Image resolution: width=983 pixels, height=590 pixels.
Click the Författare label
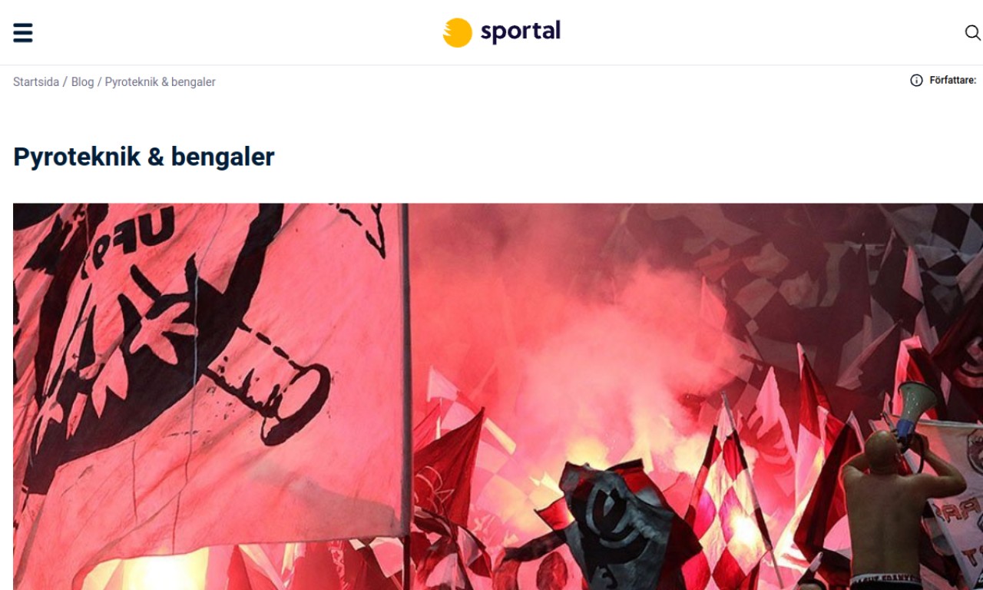953,81
